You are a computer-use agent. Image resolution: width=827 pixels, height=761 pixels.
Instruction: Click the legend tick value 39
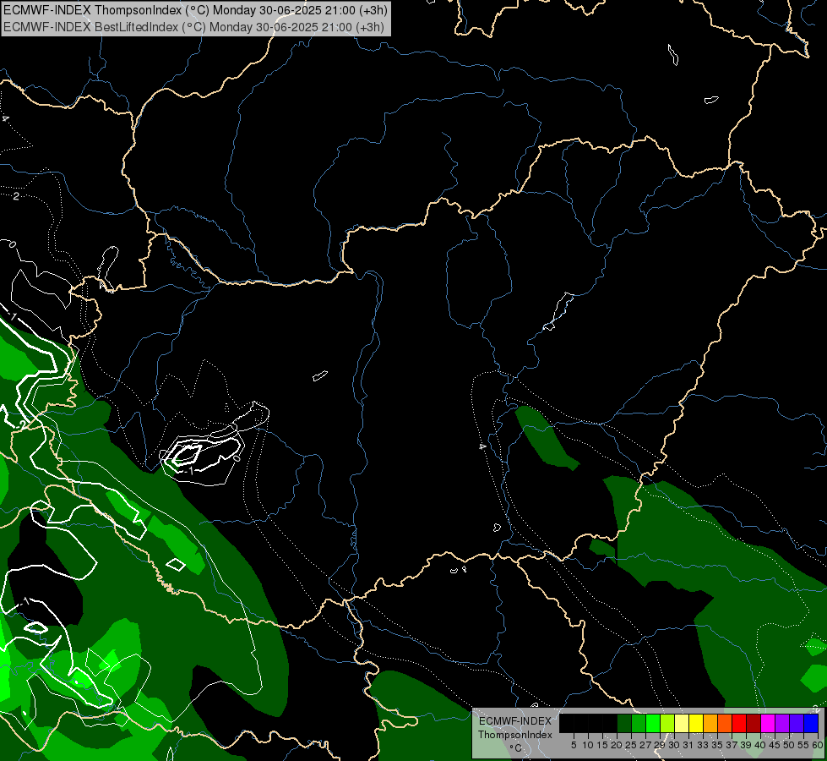(x=746, y=745)
